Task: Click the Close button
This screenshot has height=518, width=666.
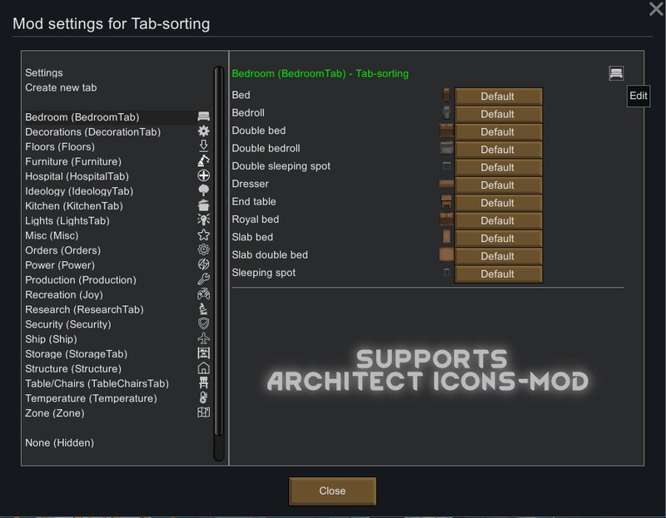Action: pyautogui.click(x=332, y=491)
